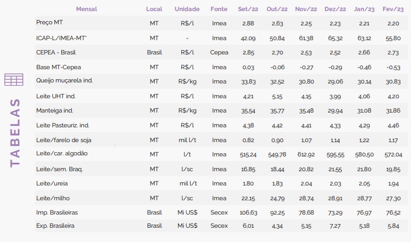Image resolution: width=411 pixels, height=242 pixels.
Task: Select the Leite UHT ind. row label
Action: point(56,96)
